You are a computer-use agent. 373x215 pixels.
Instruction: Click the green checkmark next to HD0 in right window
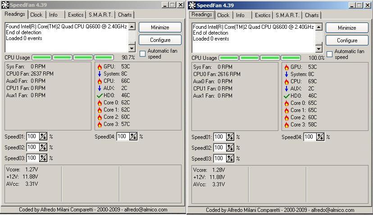(x=287, y=96)
